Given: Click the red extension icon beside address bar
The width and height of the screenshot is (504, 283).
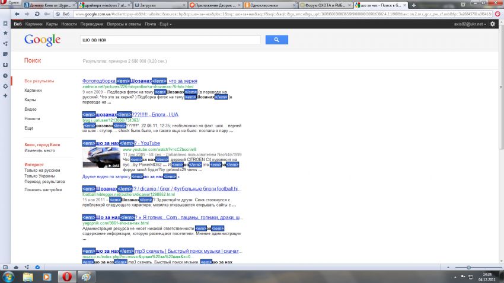Looking at the screenshot, I should coord(497,14).
